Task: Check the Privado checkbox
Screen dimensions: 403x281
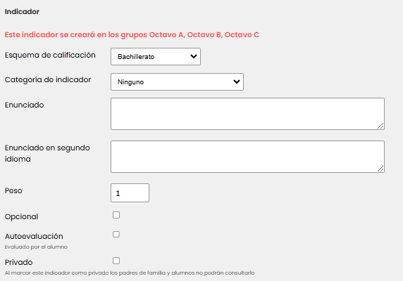Action: [x=116, y=261]
